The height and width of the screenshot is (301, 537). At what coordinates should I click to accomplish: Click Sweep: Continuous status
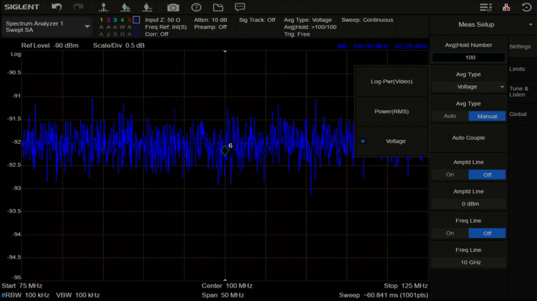point(367,20)
